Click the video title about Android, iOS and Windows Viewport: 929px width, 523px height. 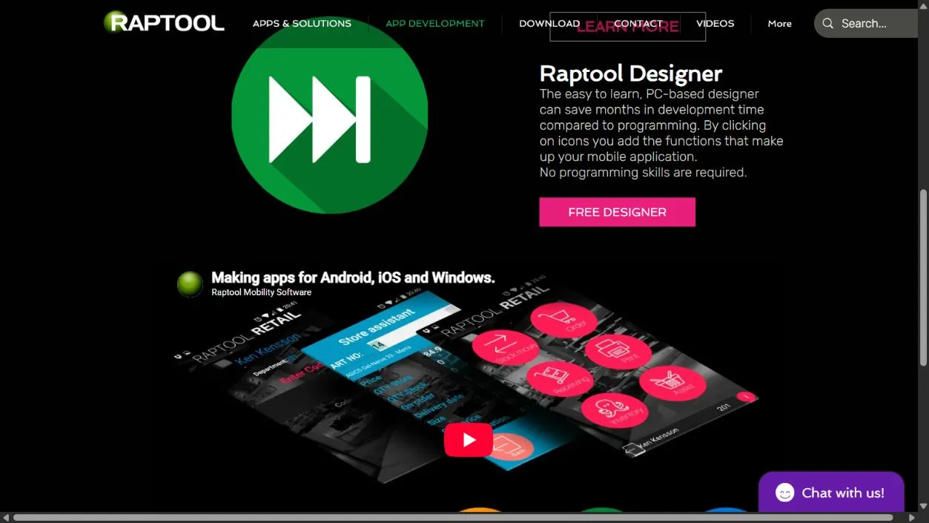(x=353, y=277)
